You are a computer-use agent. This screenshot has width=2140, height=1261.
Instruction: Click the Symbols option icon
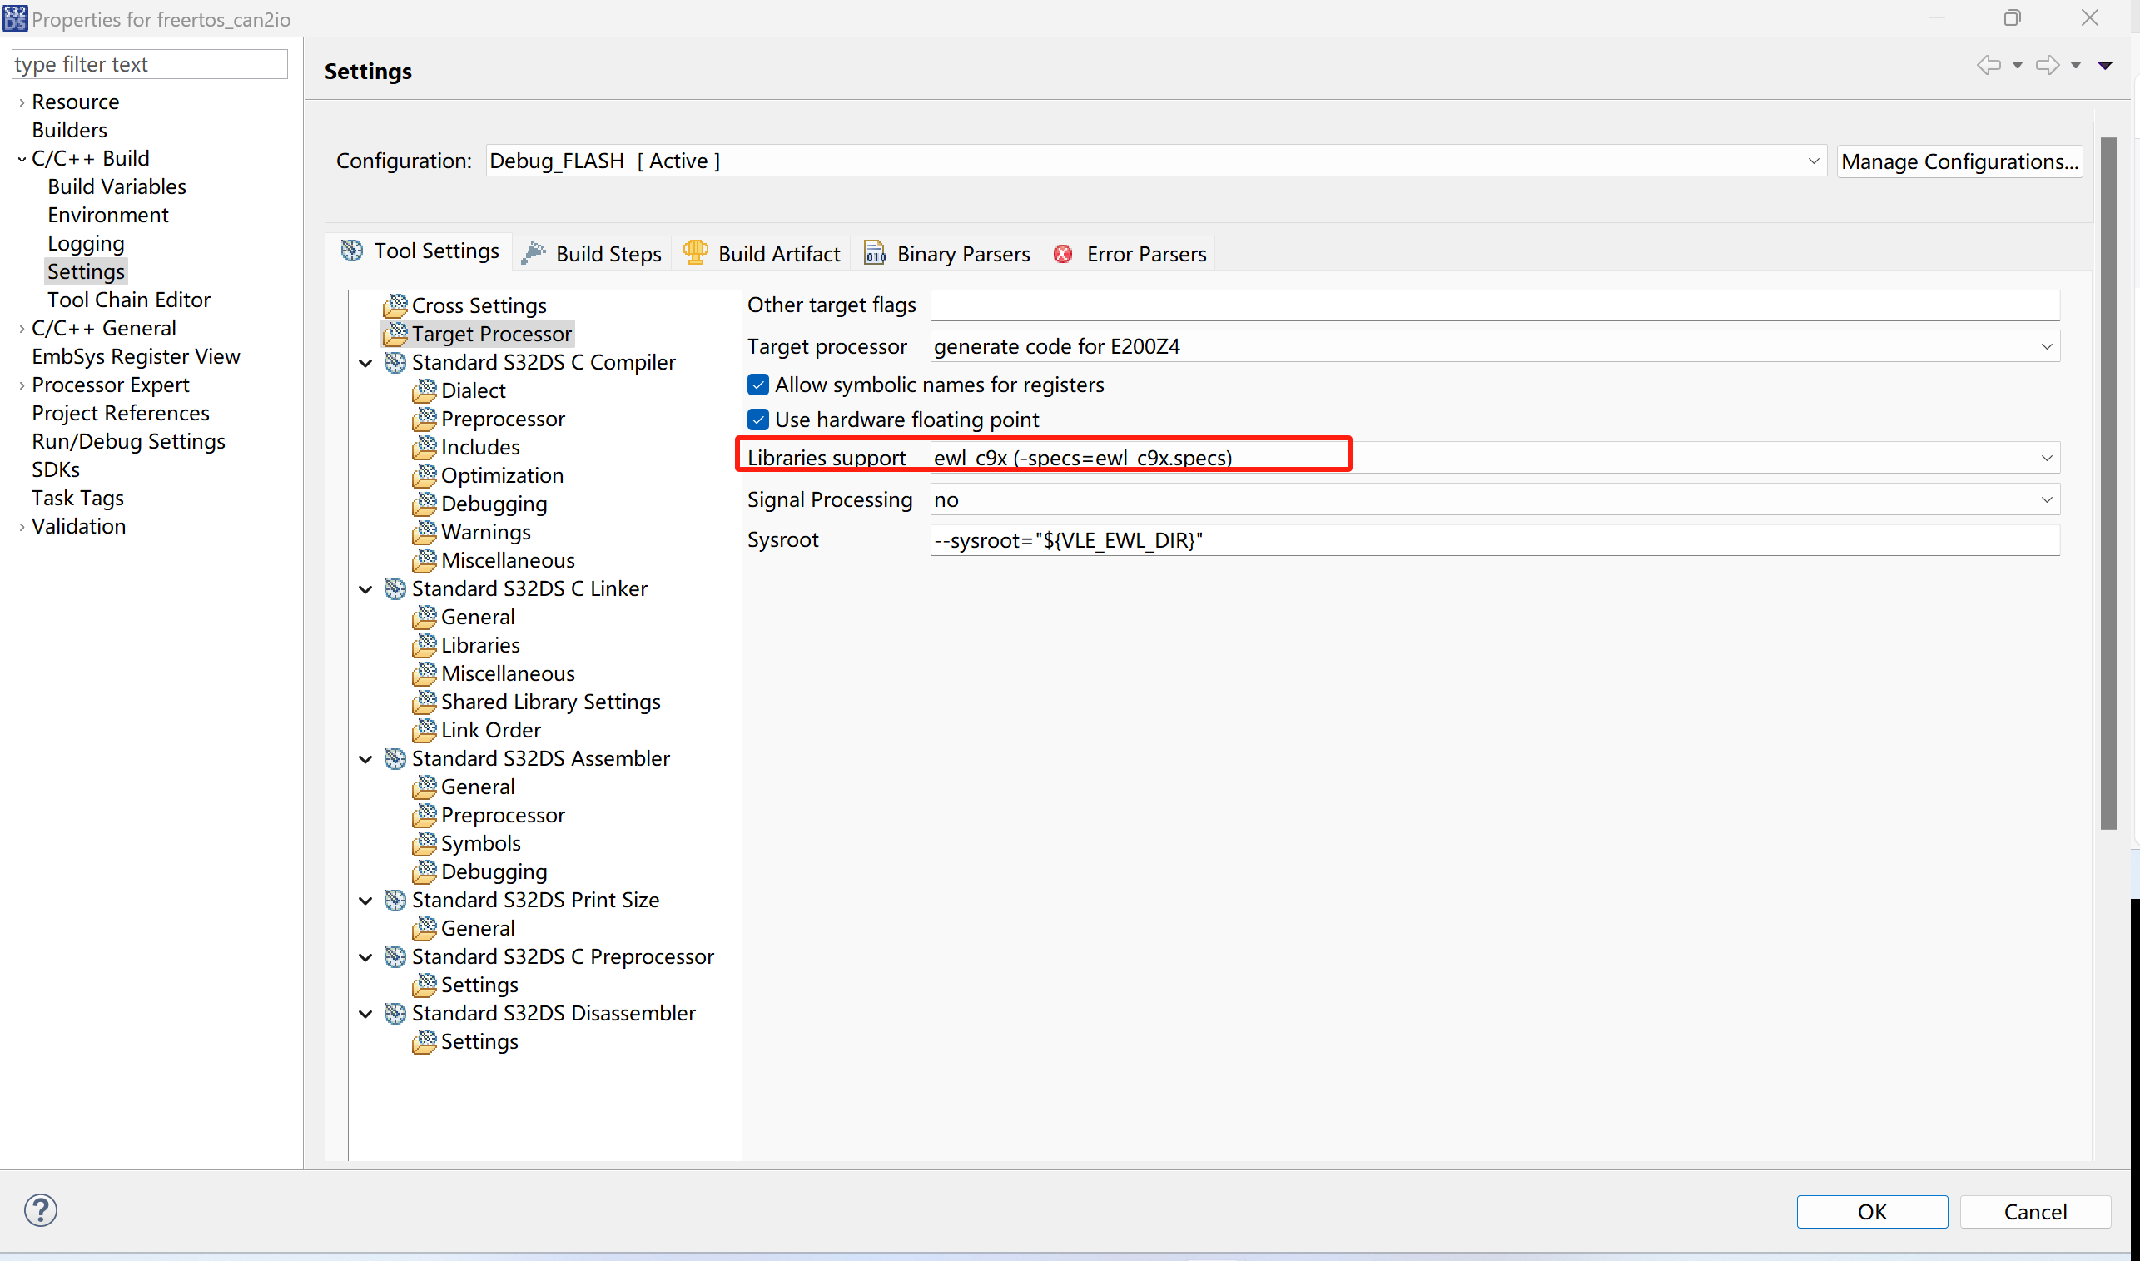click(425, 843)
